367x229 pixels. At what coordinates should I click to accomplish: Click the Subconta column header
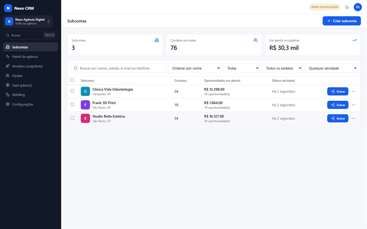pos(87,81)
